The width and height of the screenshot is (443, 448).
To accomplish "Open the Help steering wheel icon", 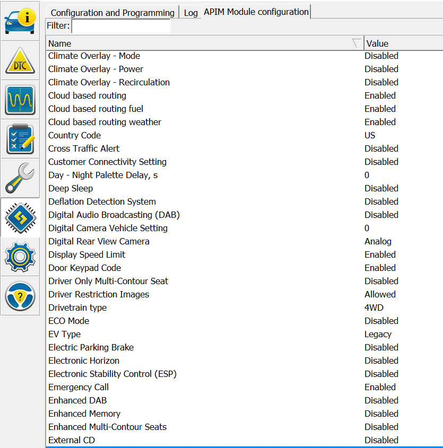I will coord(20,295).
